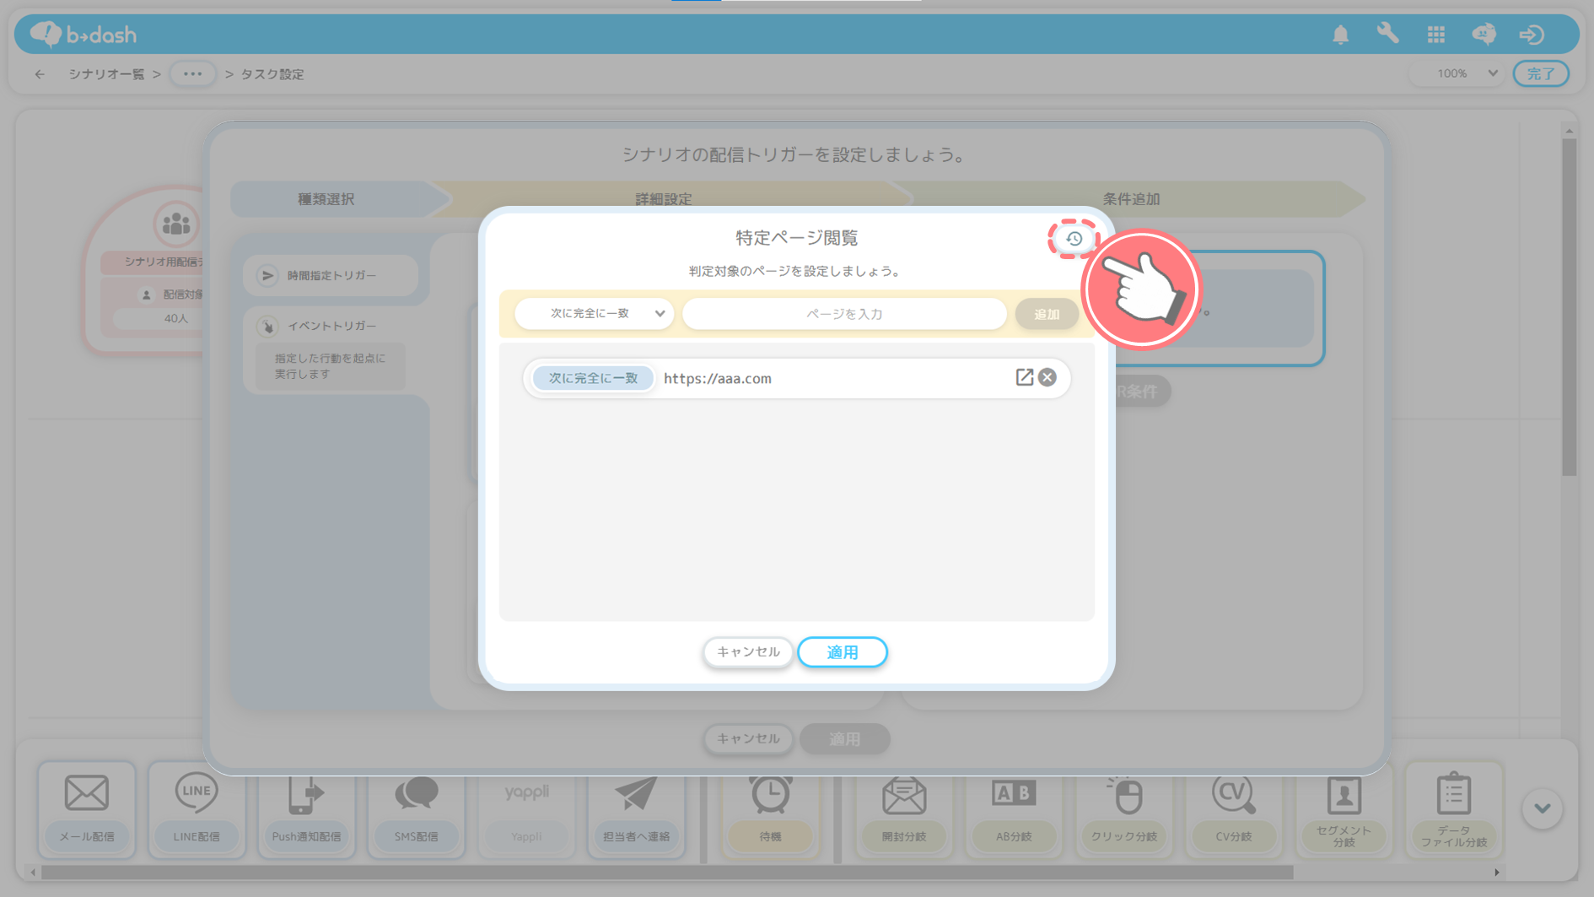Open the notifications bell icon
1594x897 pixels.
1340,35
